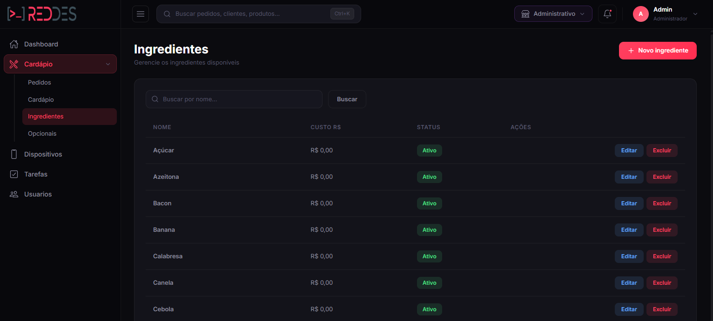Go to Pedidos submenu item
Screen dimensions: 713x321
pos(40,82)
